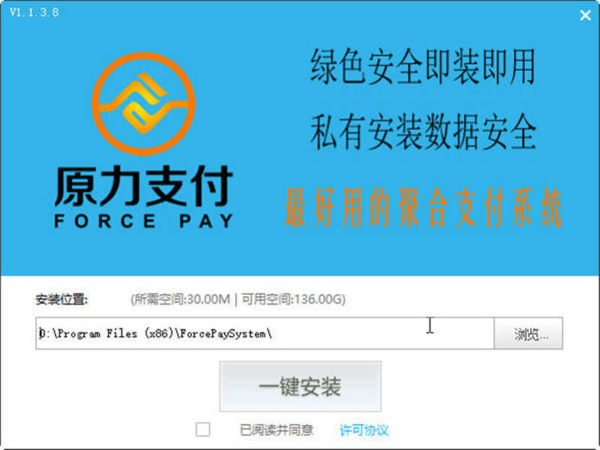600x450 pixels.
Task: Open the 许可协议 license link
Action: click(x=364, y=430)
